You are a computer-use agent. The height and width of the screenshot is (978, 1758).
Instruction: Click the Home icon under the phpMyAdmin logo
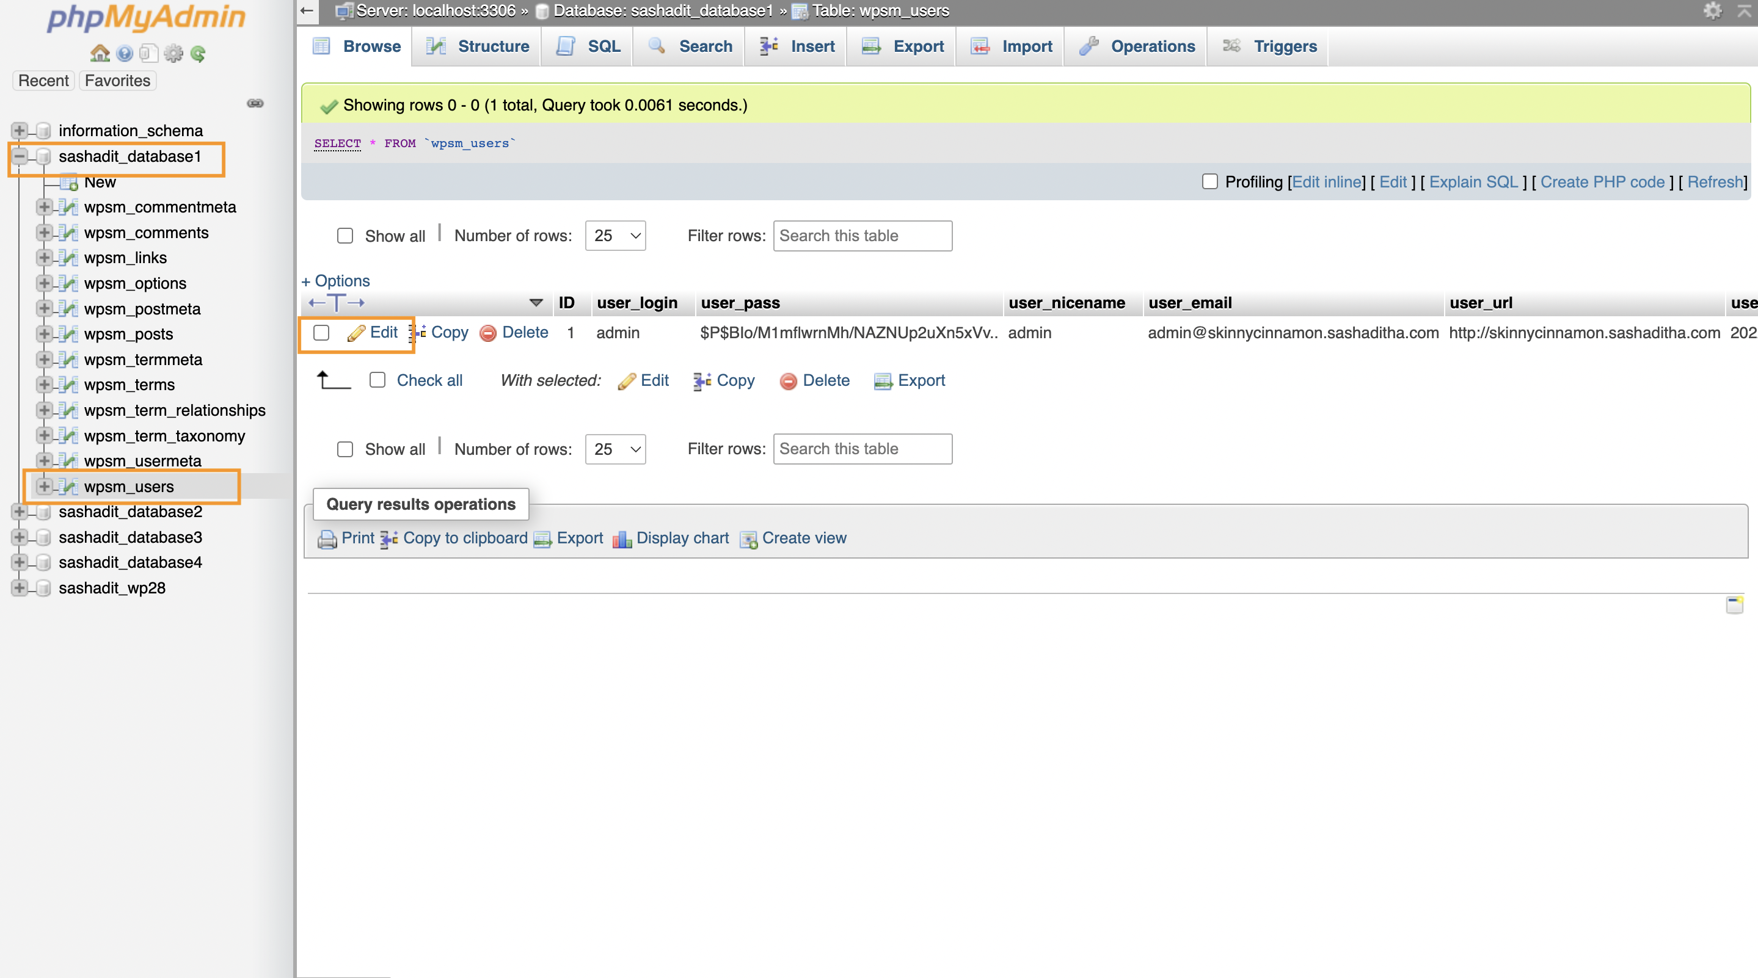coord(100,53)
